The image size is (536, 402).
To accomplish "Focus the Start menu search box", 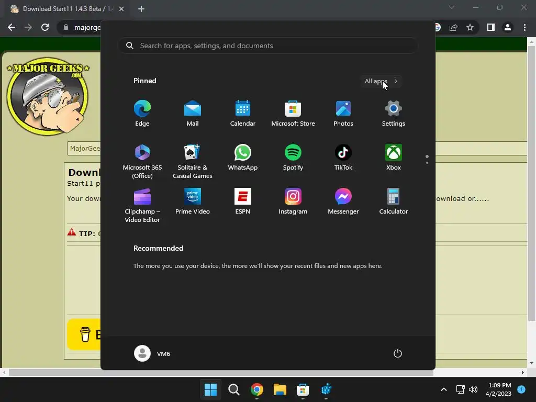I will coord(268,46).
